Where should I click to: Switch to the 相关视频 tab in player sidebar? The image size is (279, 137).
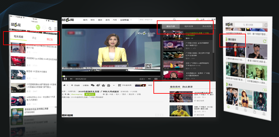tap(189, 27)
